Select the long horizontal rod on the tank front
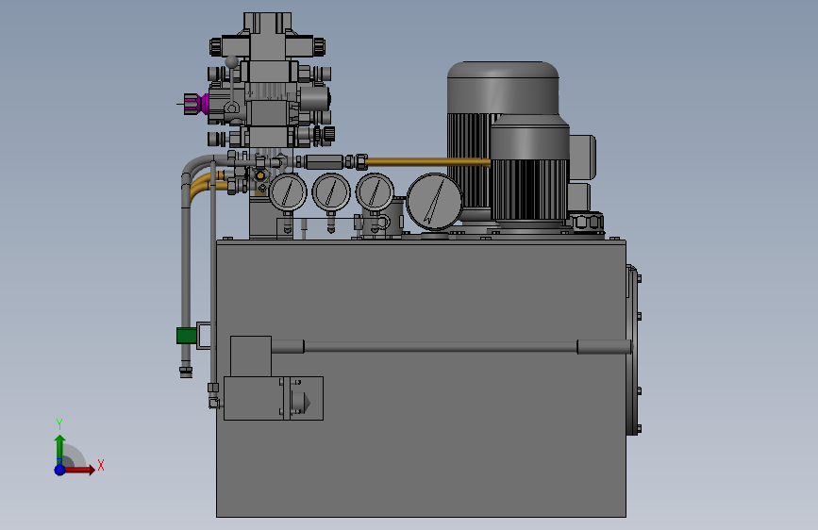This screenshot has height=530, width=818. point(451,346)
